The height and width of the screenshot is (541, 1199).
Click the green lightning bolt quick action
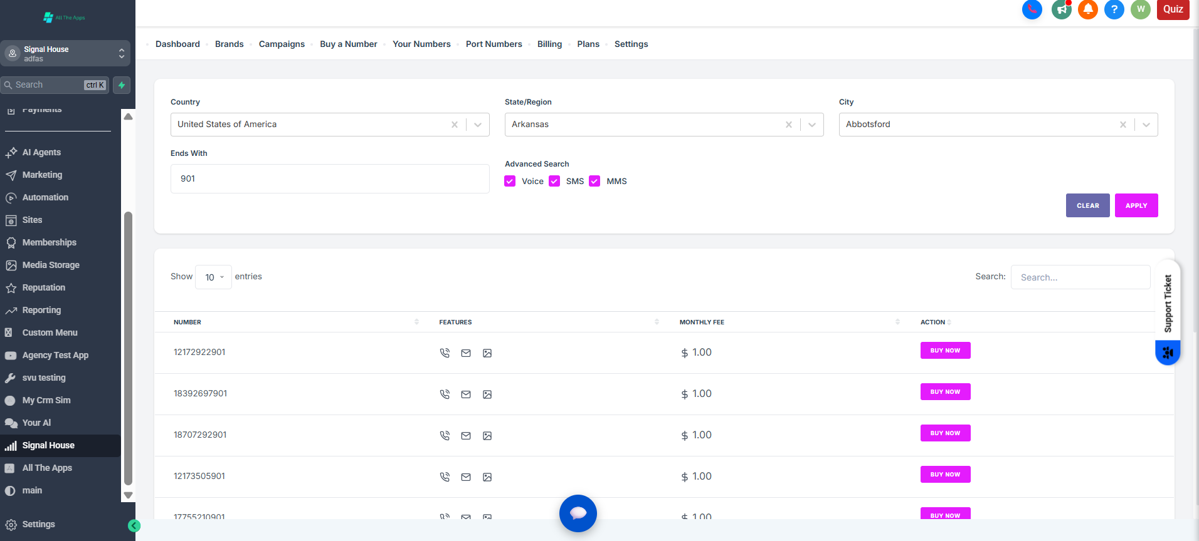[122, 85]
